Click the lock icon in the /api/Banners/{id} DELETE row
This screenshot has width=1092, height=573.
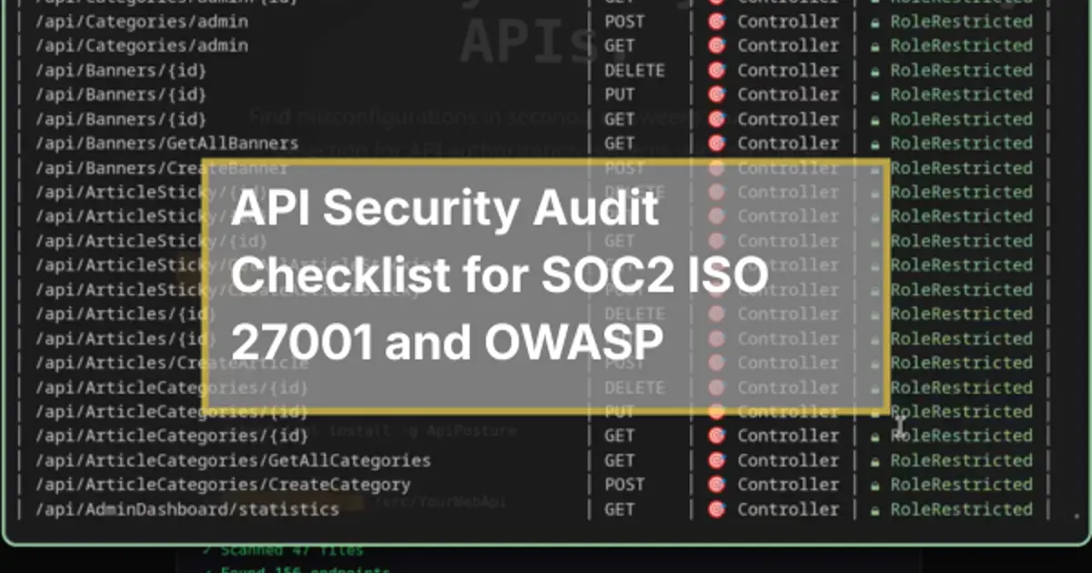pyautogui.click(x=875, y=71)
